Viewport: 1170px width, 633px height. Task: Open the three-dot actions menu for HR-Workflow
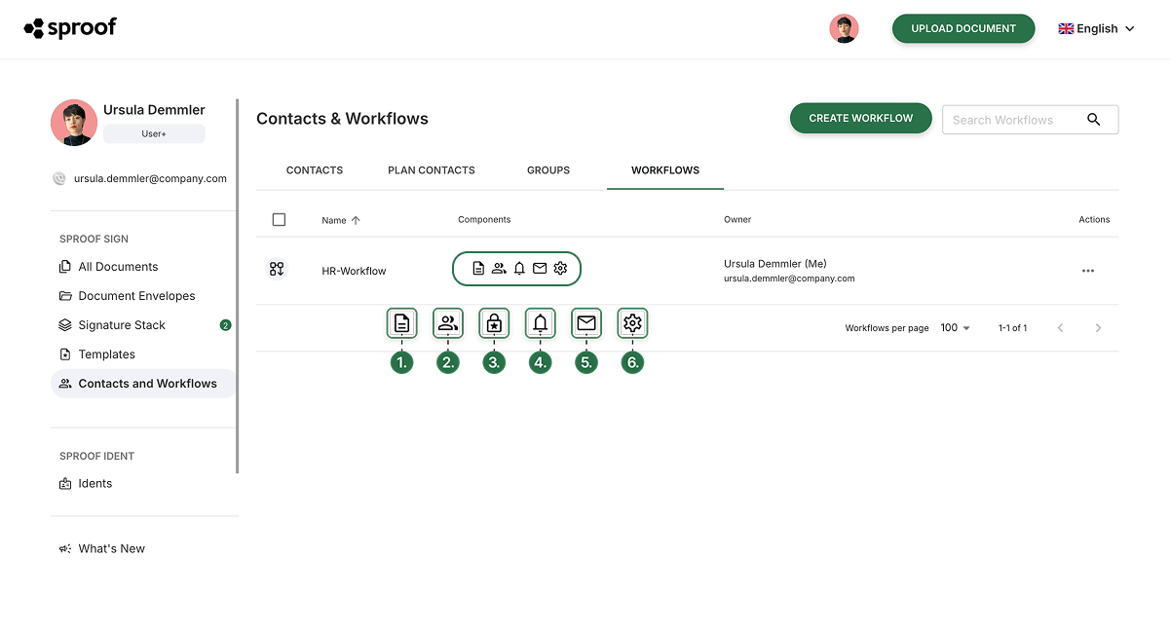coord(1088,271)
